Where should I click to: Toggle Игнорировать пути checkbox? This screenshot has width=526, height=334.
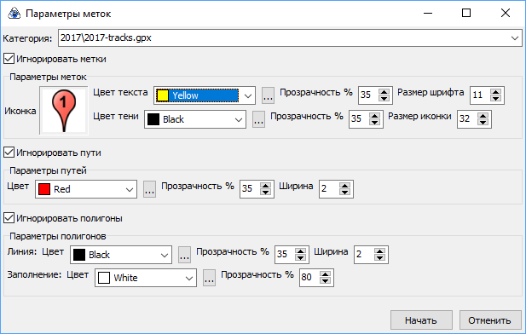point(9,153)
